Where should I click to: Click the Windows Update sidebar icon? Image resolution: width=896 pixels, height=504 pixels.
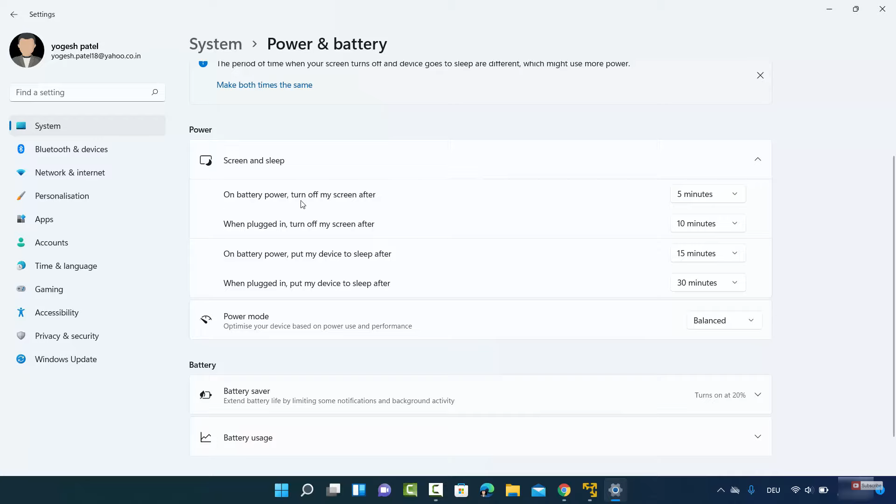(21, 359)
